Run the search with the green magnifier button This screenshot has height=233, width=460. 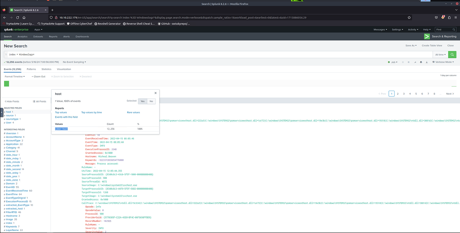click(x=452, y=54)
